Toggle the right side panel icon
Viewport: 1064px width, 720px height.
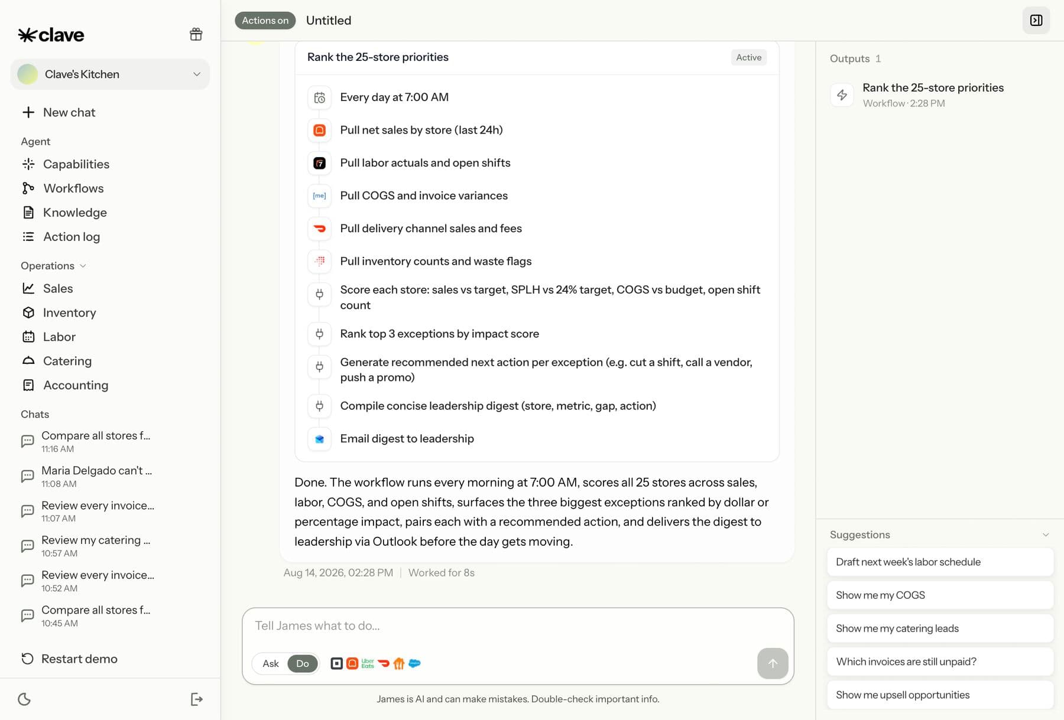click(x=1036, y=20)
